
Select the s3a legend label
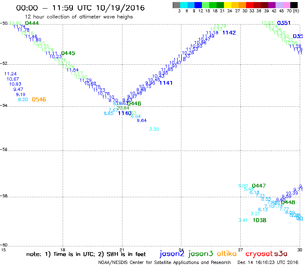pos(280,254)
